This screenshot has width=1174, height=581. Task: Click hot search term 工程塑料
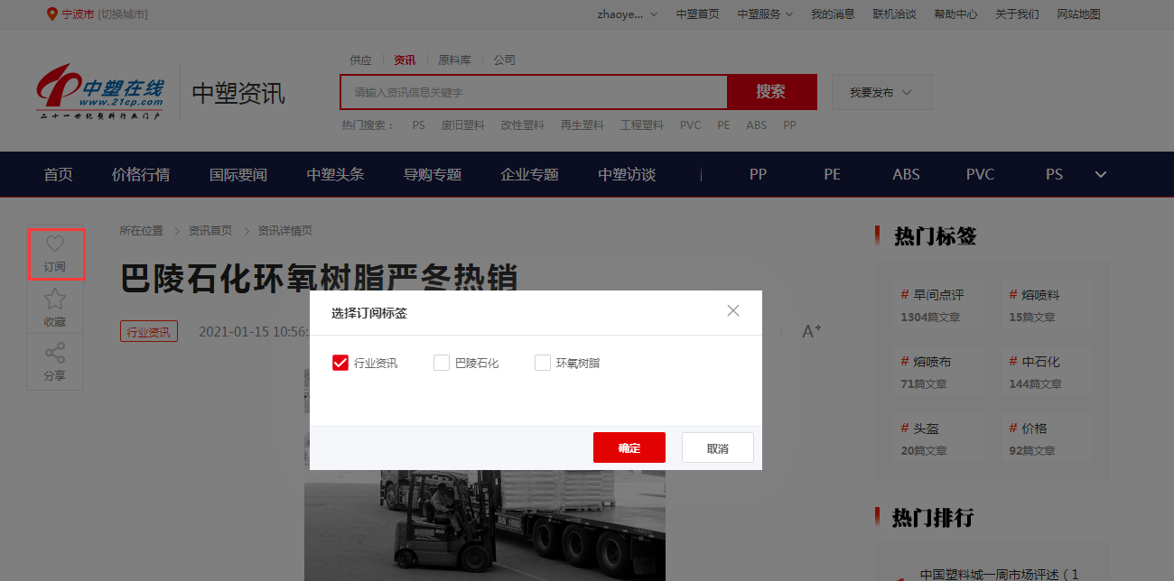point(642,125)
